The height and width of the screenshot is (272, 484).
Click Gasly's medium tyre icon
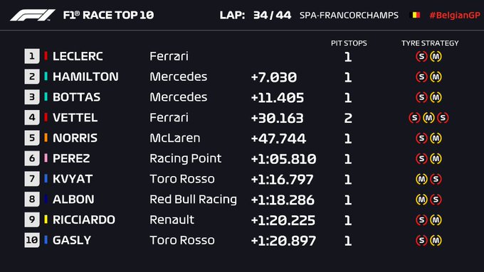point(436,240)
